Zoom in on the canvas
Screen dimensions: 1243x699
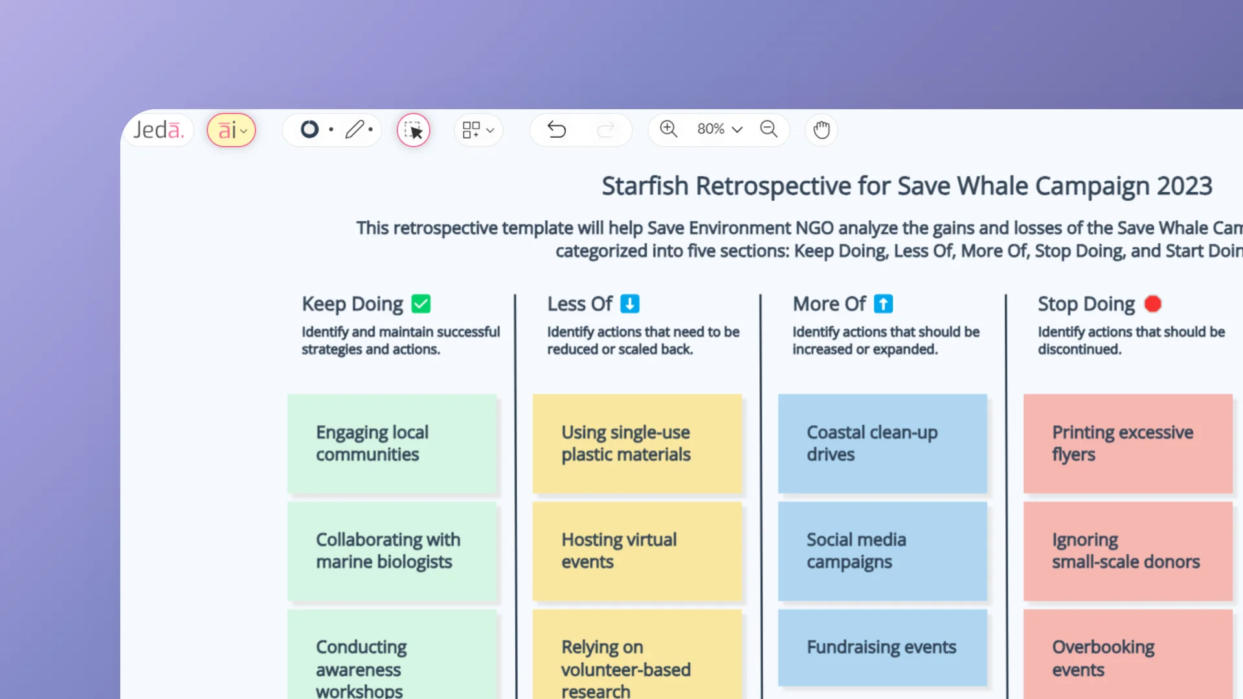[x=669, y=129]
